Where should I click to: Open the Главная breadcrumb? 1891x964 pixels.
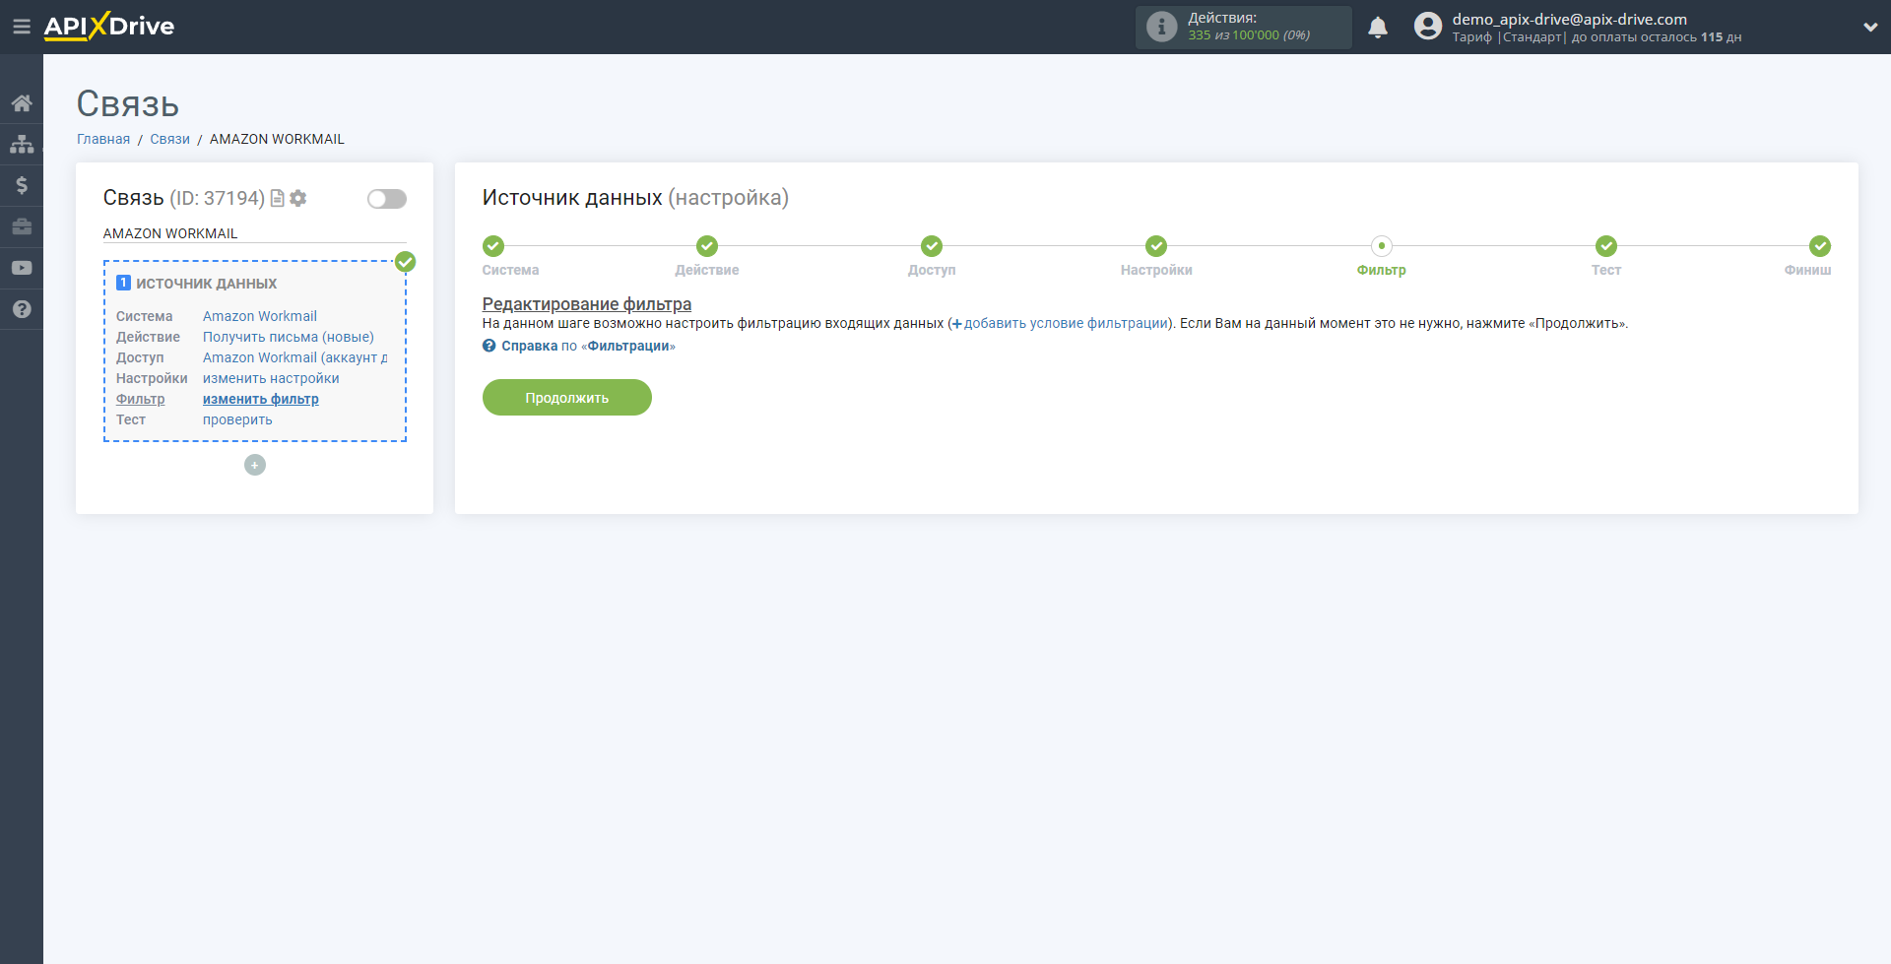coord(103,139)
